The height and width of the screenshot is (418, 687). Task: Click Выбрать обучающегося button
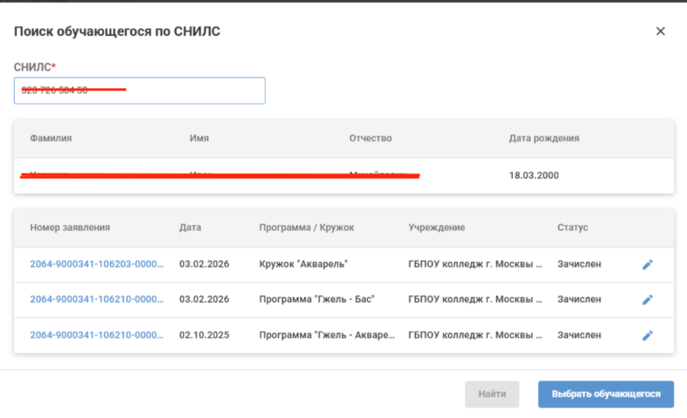(606, 394)
